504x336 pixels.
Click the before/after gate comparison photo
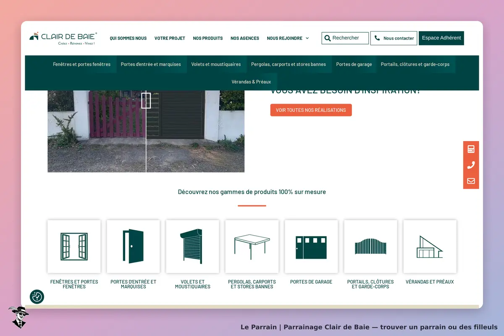(146, 131)
